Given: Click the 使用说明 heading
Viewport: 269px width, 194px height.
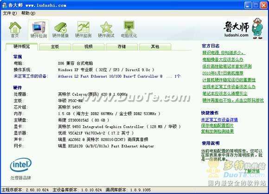Looking at the screenshot, I should tap(211, 143).
